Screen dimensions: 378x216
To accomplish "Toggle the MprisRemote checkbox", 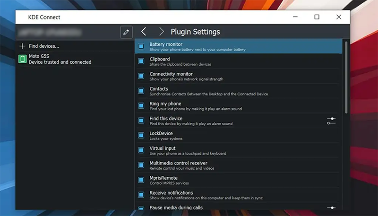I will pyautogui.click(x=141, y=180).
